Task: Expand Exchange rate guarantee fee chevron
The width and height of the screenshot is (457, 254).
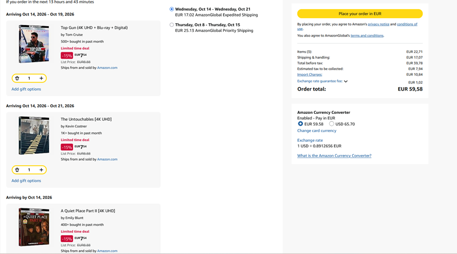Action: [x=346, y=81]
